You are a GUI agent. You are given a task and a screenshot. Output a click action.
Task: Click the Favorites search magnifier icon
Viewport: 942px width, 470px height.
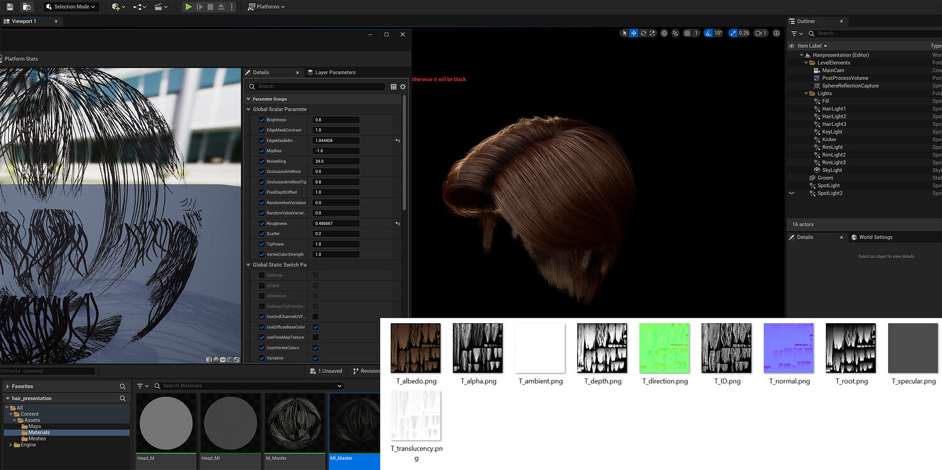pyautogui.click(x=122, y=387)
